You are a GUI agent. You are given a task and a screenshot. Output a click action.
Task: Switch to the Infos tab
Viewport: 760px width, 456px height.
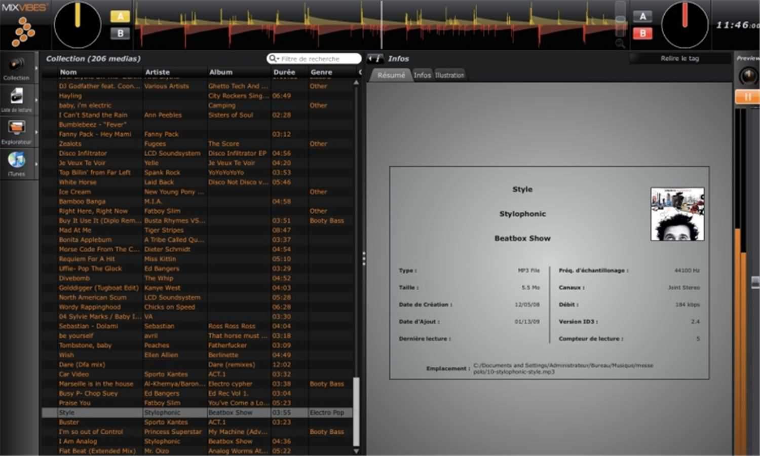point(422,75)
